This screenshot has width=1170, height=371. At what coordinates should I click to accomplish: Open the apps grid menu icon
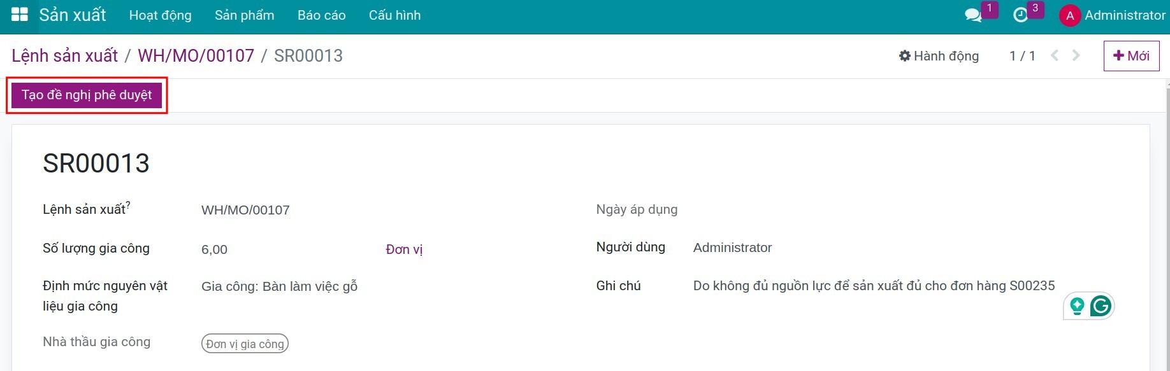click(20, 15)
